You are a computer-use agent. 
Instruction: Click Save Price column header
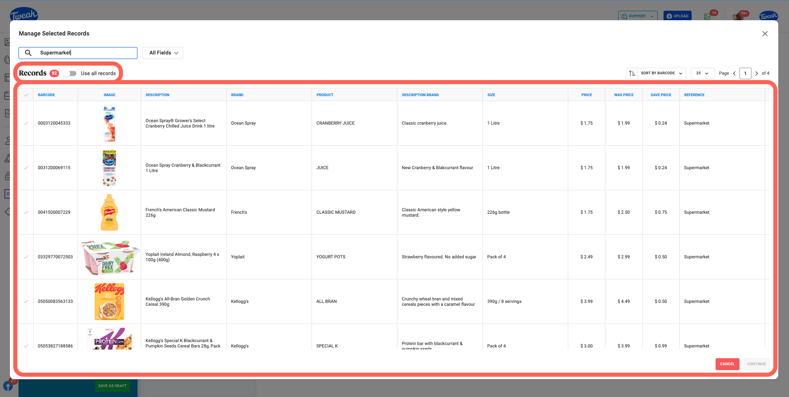pos(661,95)
